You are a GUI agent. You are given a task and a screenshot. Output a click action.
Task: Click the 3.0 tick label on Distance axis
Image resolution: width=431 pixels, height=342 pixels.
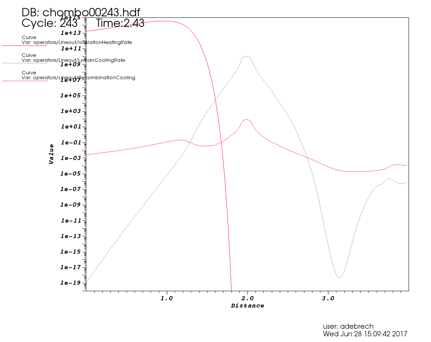328,298
